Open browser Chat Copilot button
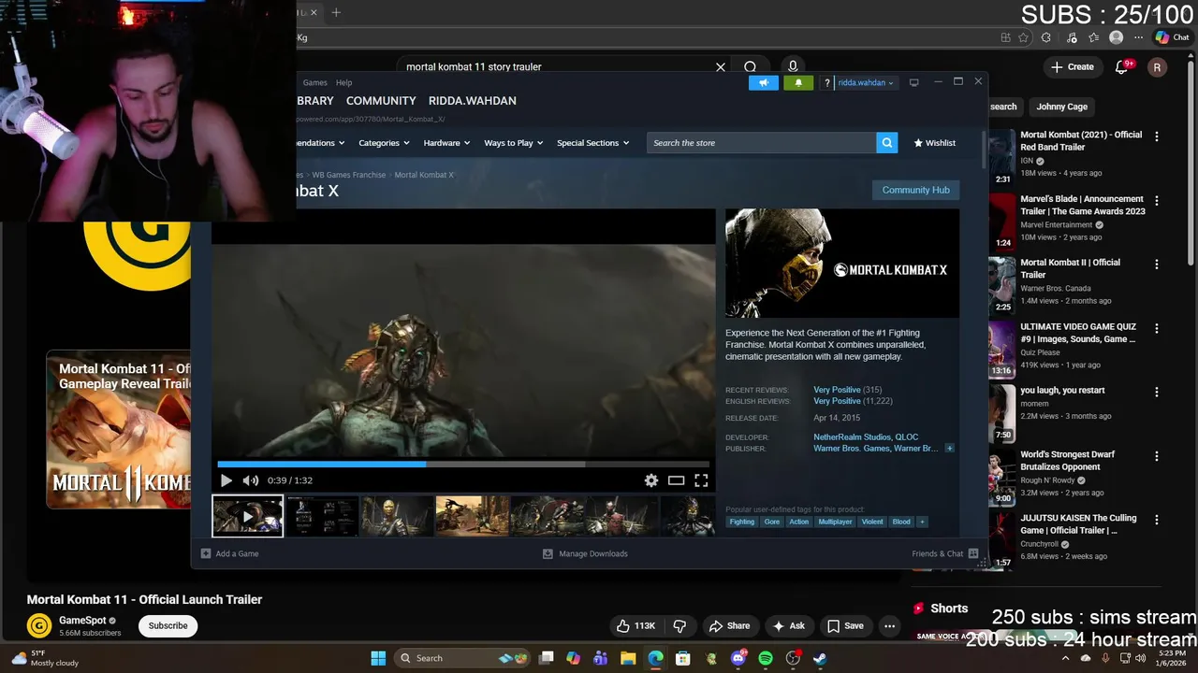Screen dimensions: 1198x673 point(1172,37)
